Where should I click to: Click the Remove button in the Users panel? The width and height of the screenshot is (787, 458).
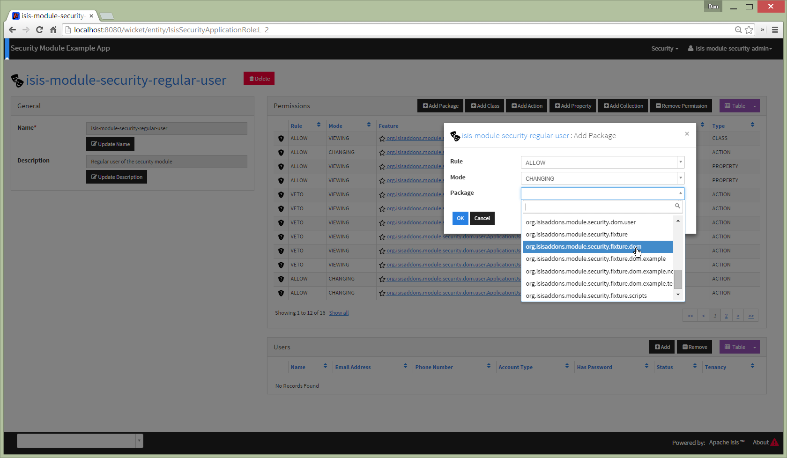tap(695, 347)
